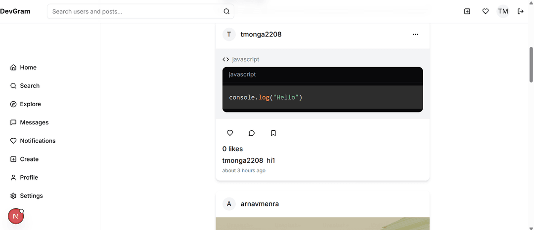This screenshot has height=230, width=534.
Task: Click the search magnifier icon in search bar
Action: [x=226, y=11]
